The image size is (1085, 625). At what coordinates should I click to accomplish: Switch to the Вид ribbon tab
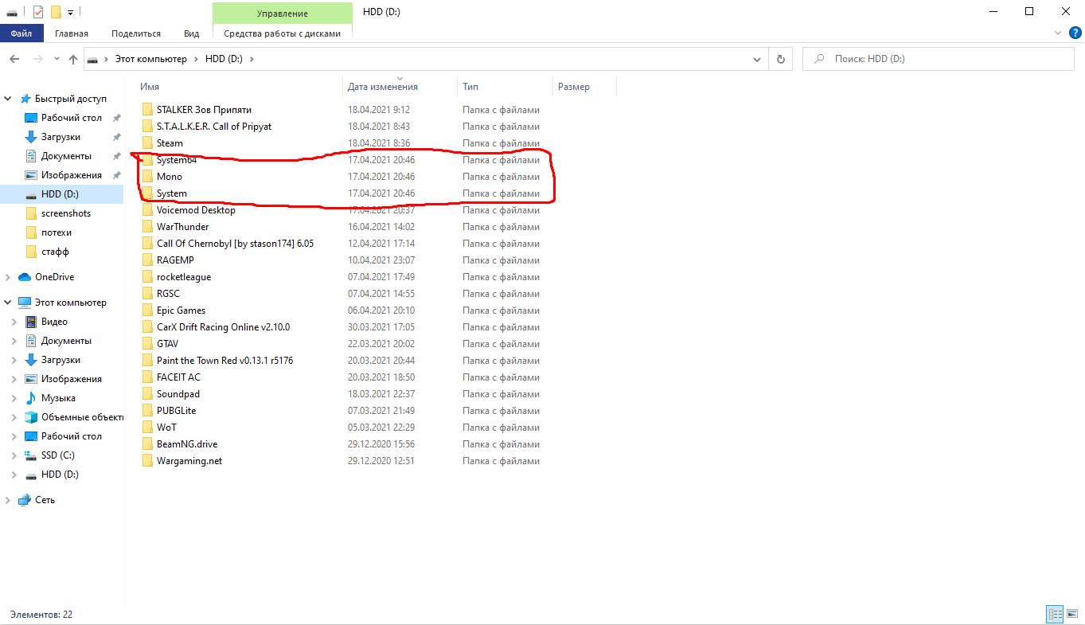coord(192,33)
